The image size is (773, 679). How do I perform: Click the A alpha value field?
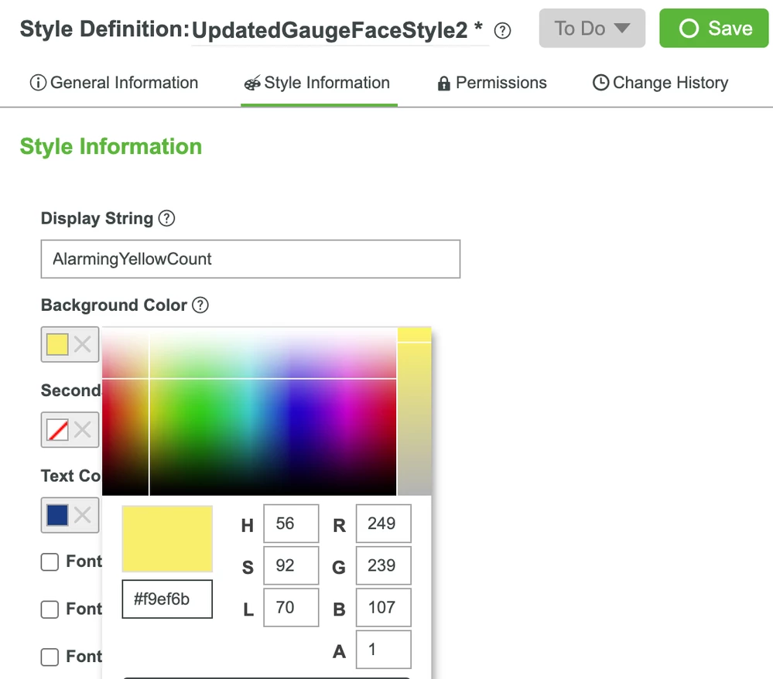tap(384, 650)
